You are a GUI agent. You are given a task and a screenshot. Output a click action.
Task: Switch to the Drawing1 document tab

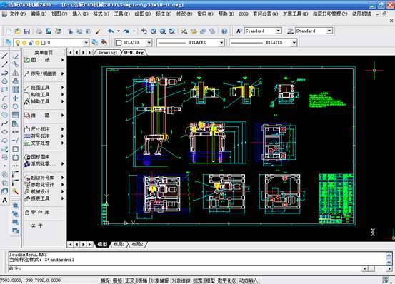(108, 53)
